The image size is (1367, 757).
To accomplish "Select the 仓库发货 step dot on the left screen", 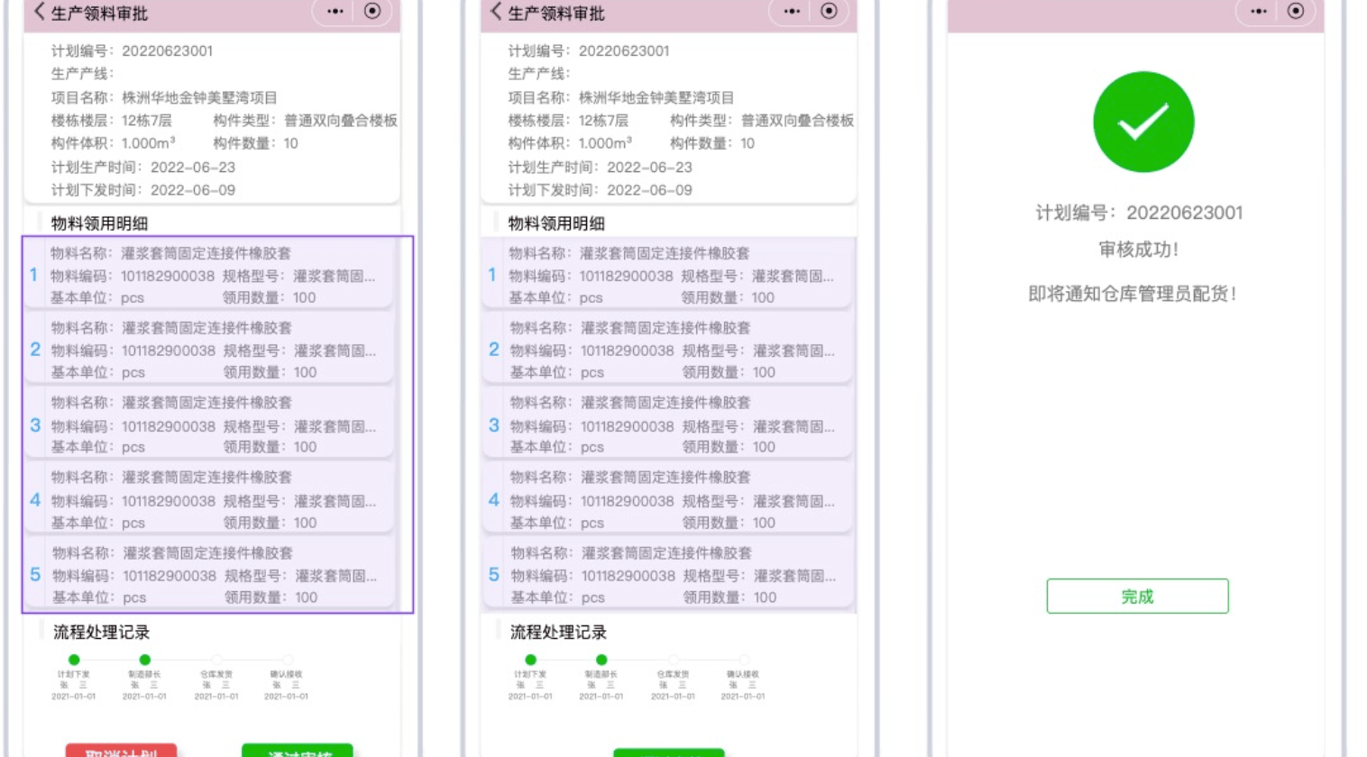I will click(216, 660).
